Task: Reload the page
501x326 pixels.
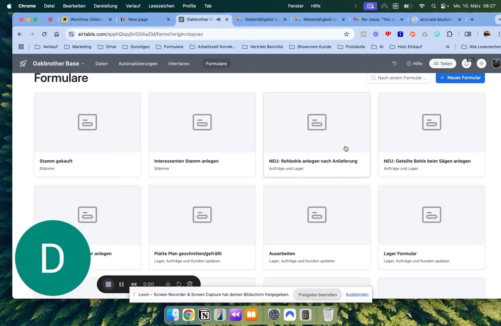Action: click(44, 34)
